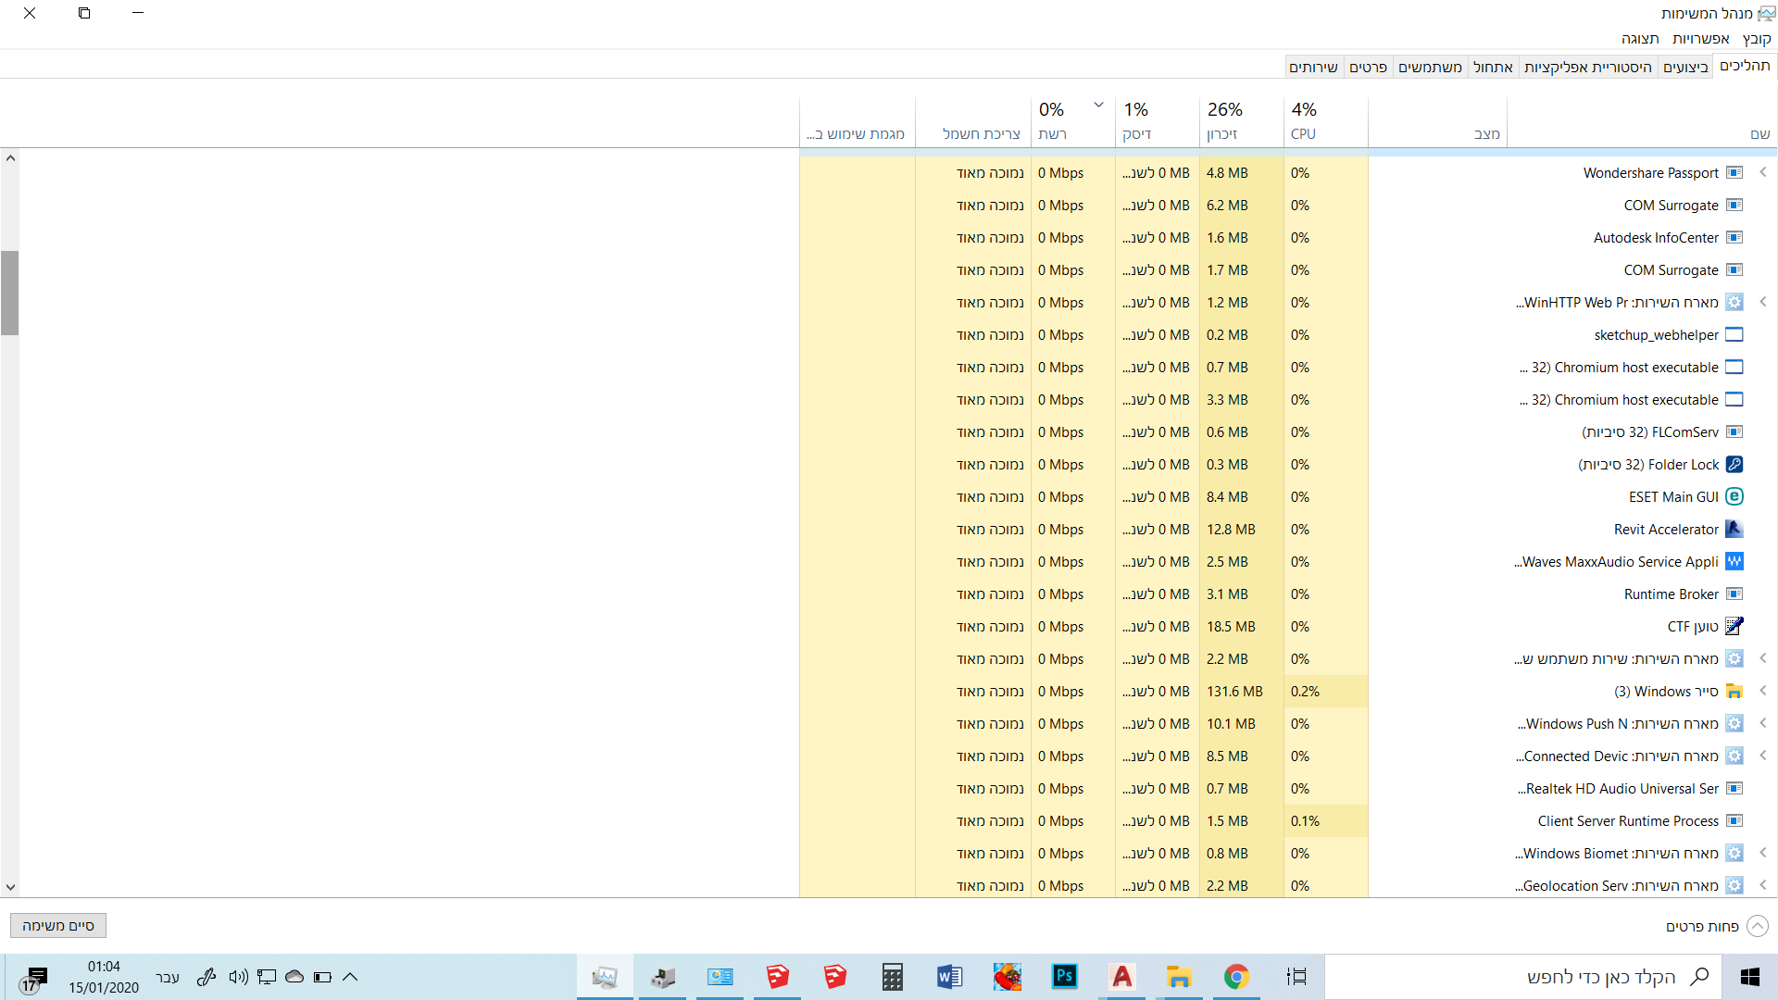Switch to the שירותים services tab

coord(1313,67)
